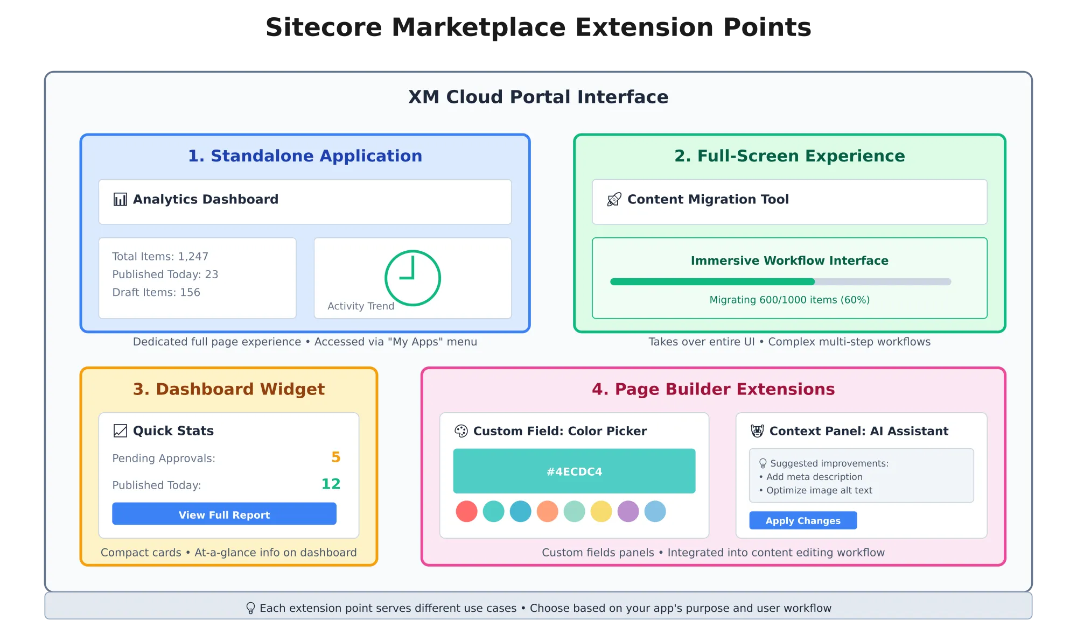Click the Quick Stats chart icon
Image resolution: width=1077 pixels, height=628 pixels.
coord(120,431)
